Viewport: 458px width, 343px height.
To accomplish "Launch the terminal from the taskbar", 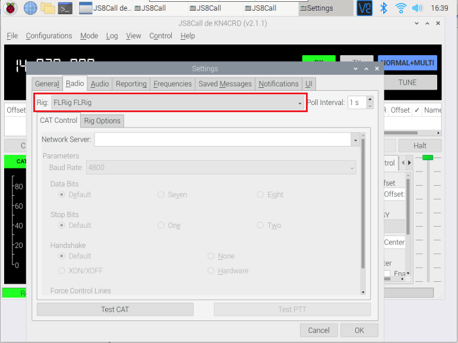I will point(66,8).
